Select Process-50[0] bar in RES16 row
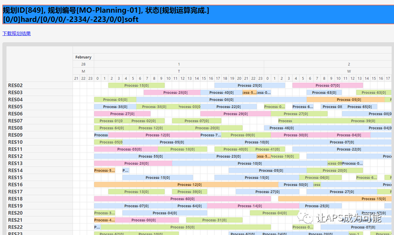Image resolution: width=394 pixels, height=235 pixels. point(296,184)
